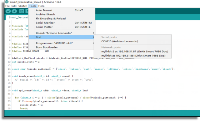
Task: Expand the Programmer "AVRISP mkII" submenu
Action: pos(62,43)
